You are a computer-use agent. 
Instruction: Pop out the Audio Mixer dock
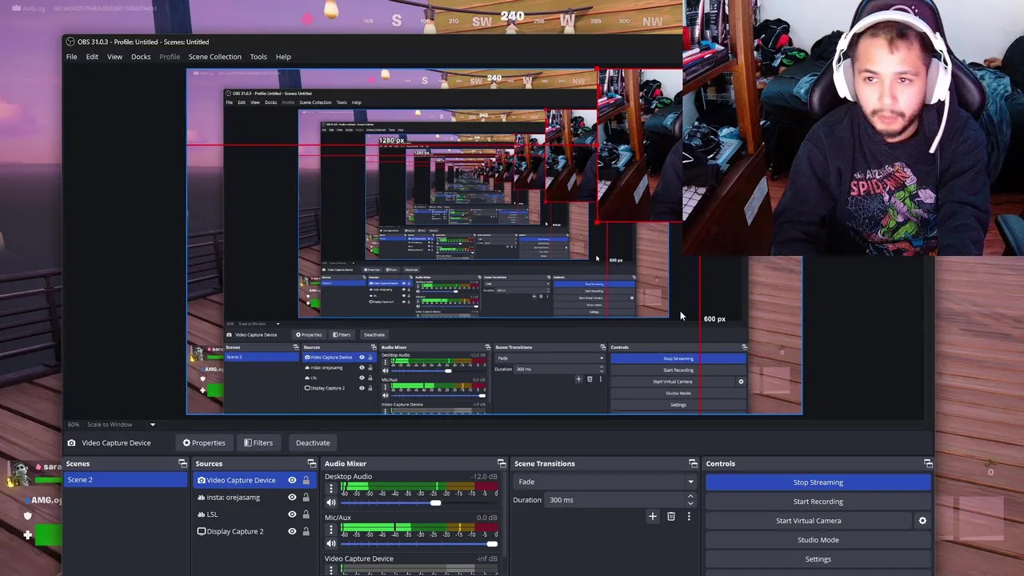coord(502,464)
